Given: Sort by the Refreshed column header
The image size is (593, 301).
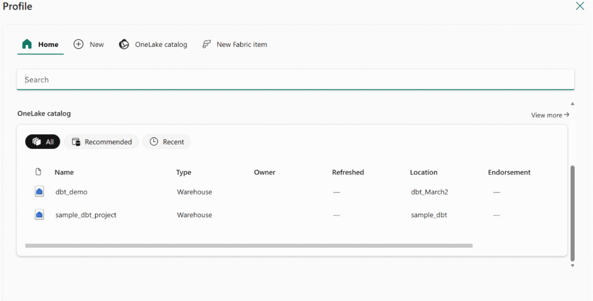Looking at the screenshot, I should coord(348,172).
